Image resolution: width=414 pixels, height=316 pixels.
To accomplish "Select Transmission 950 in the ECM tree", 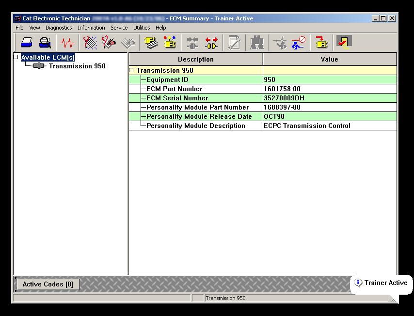I will point(77,66).
